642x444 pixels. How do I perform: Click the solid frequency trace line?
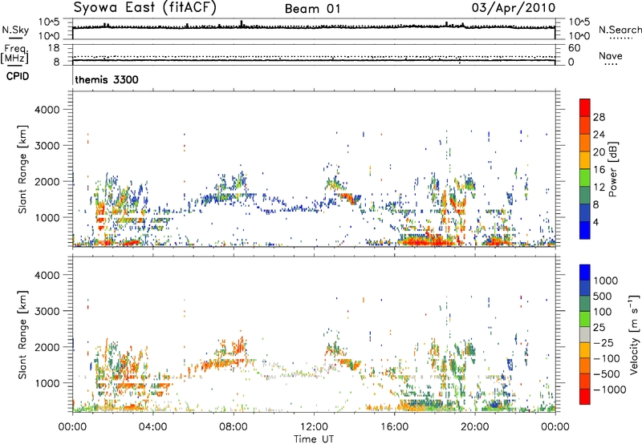coord(314,60)
